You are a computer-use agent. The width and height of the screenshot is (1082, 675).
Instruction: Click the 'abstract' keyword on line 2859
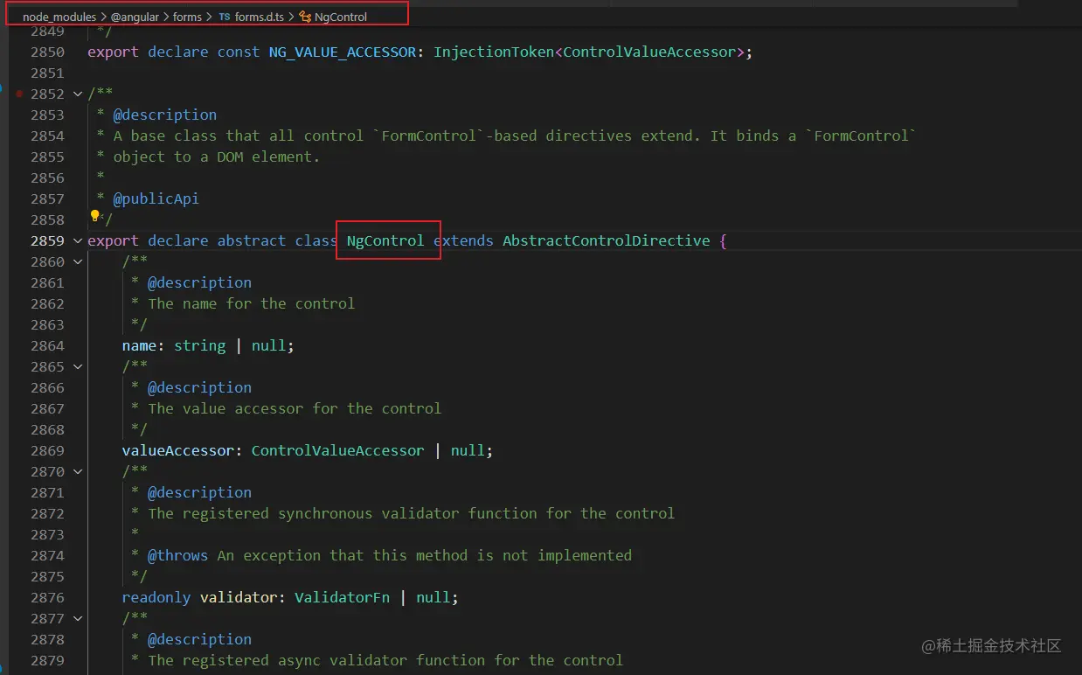(x=252, y=240)
